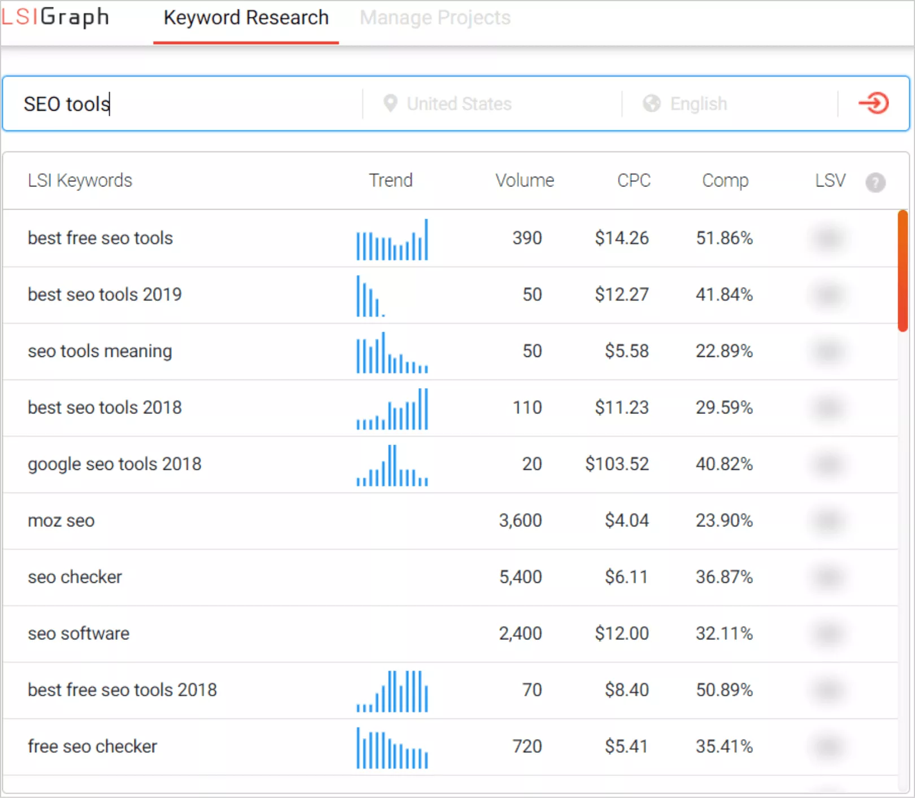
Task: Select keyword 'seo tools meaning'
Action: 100,351
